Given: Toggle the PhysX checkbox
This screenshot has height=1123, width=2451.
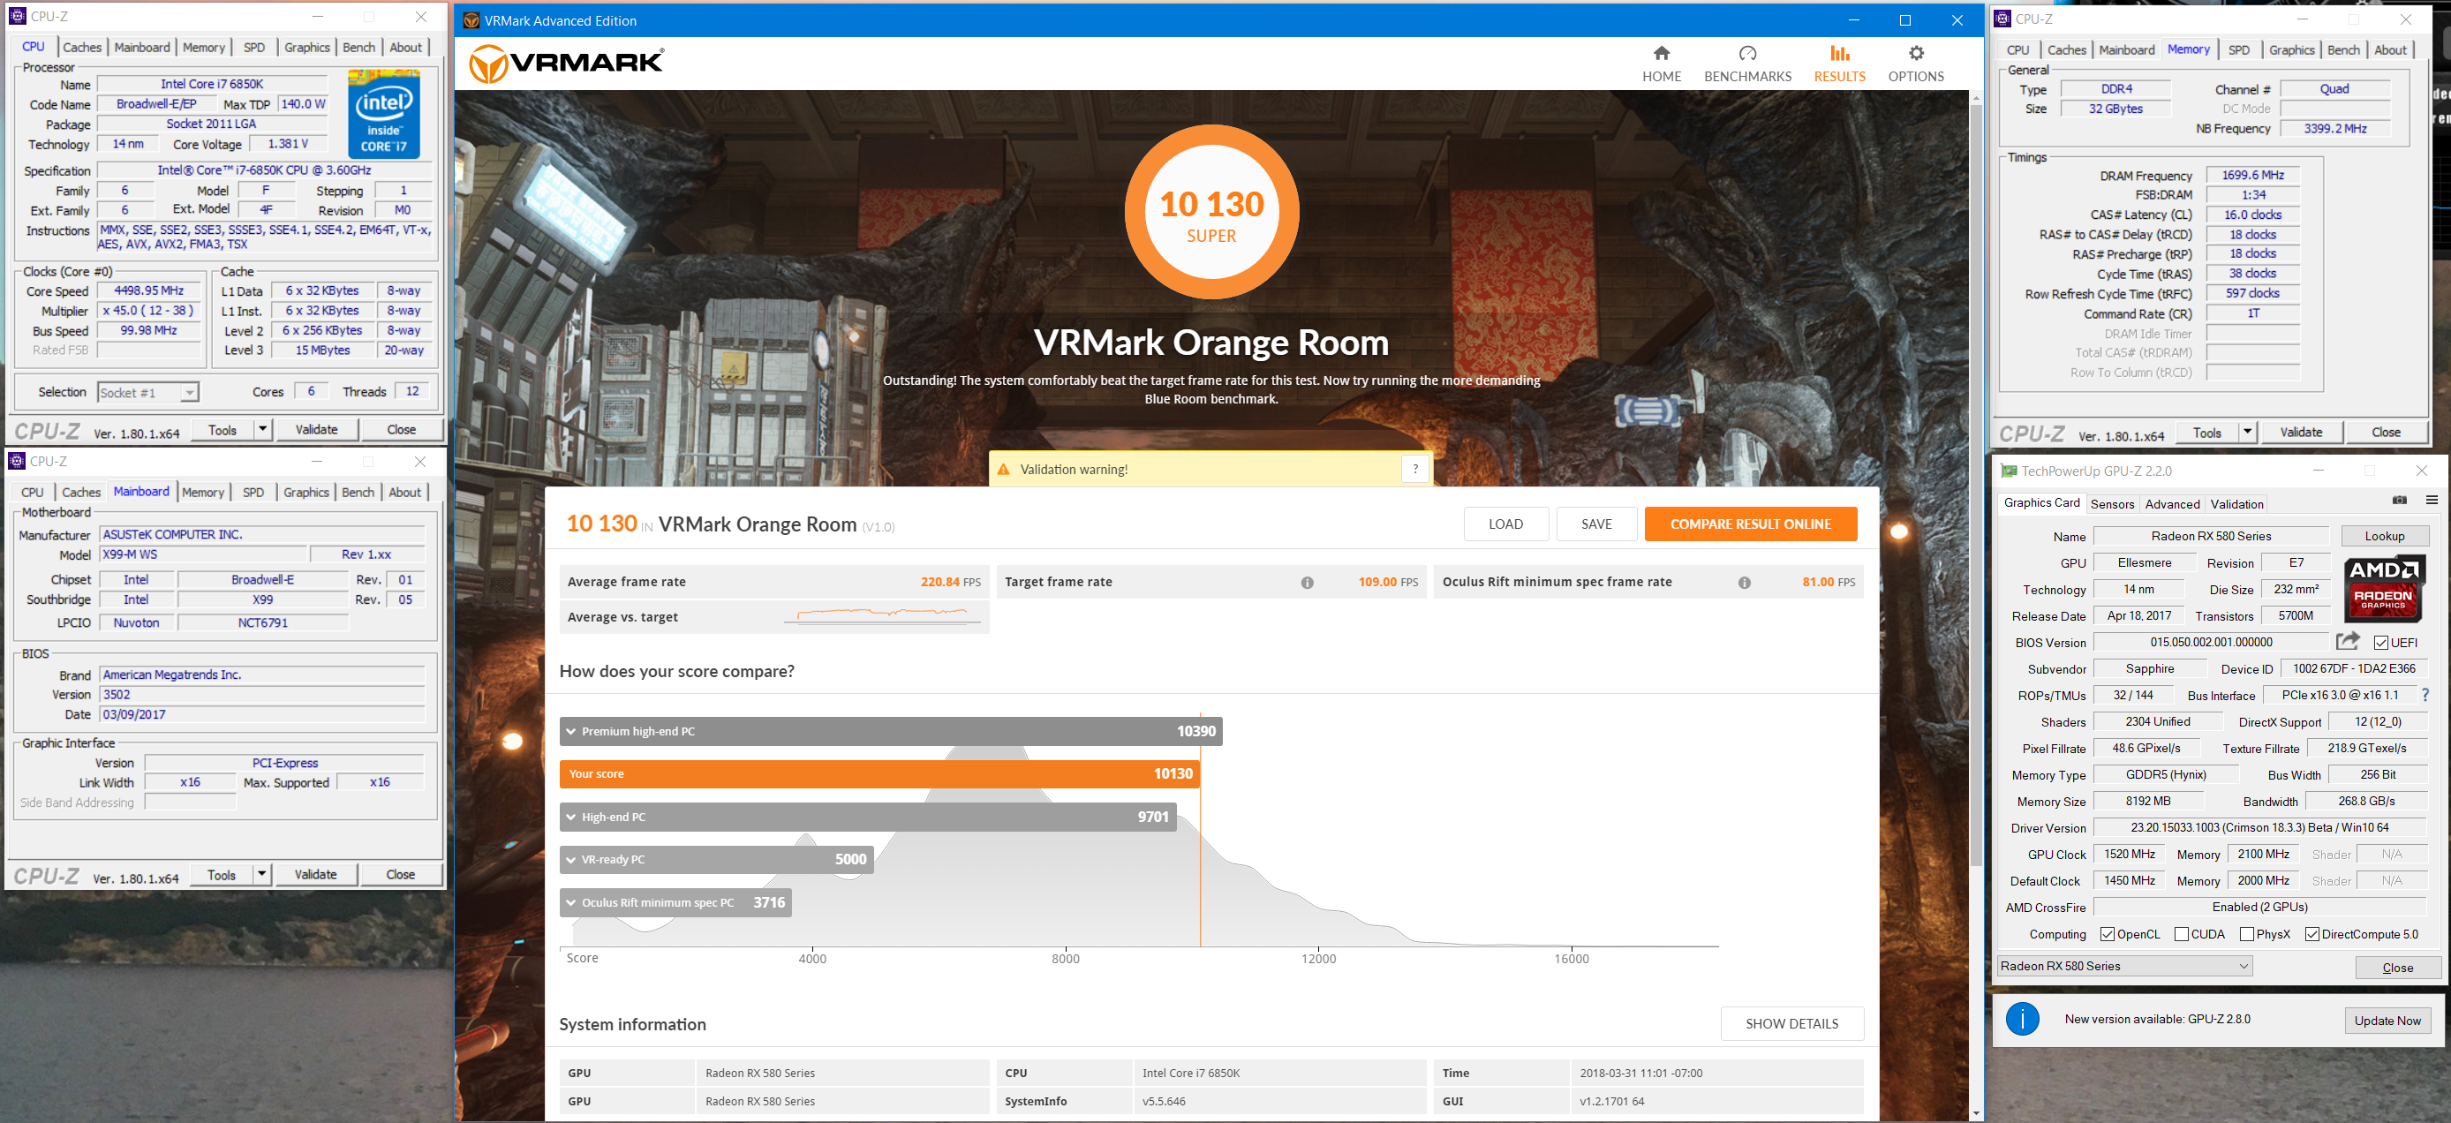Looking at the screenshot, I should [2246, 935].
